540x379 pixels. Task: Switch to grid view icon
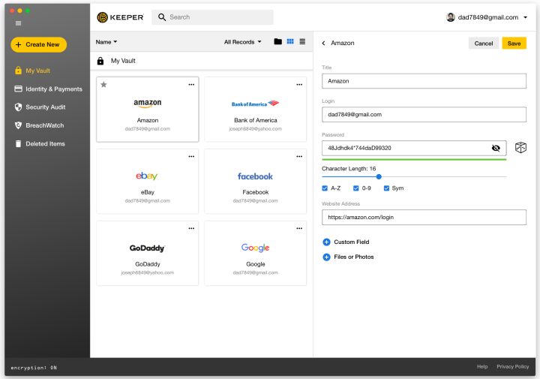290,42
